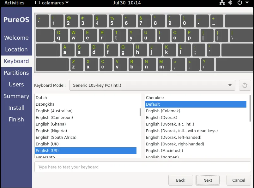
Task: Cancel the installation
Action: click(239, 180)
